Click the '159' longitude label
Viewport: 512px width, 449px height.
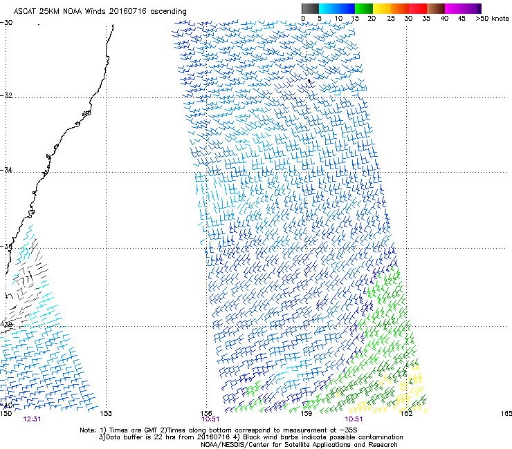pyautogui.click(x=306, y=414)
